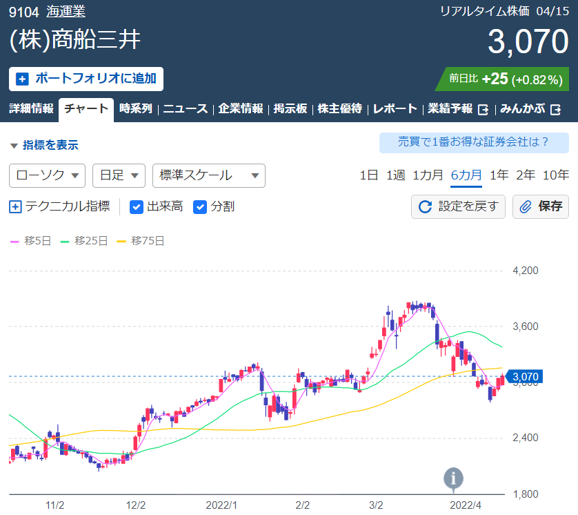The width and height of the screenshot is (578, 515).
Task: Open the ローソク chart type dropdown
Action: pyautogui.click(x=47, y=175)
